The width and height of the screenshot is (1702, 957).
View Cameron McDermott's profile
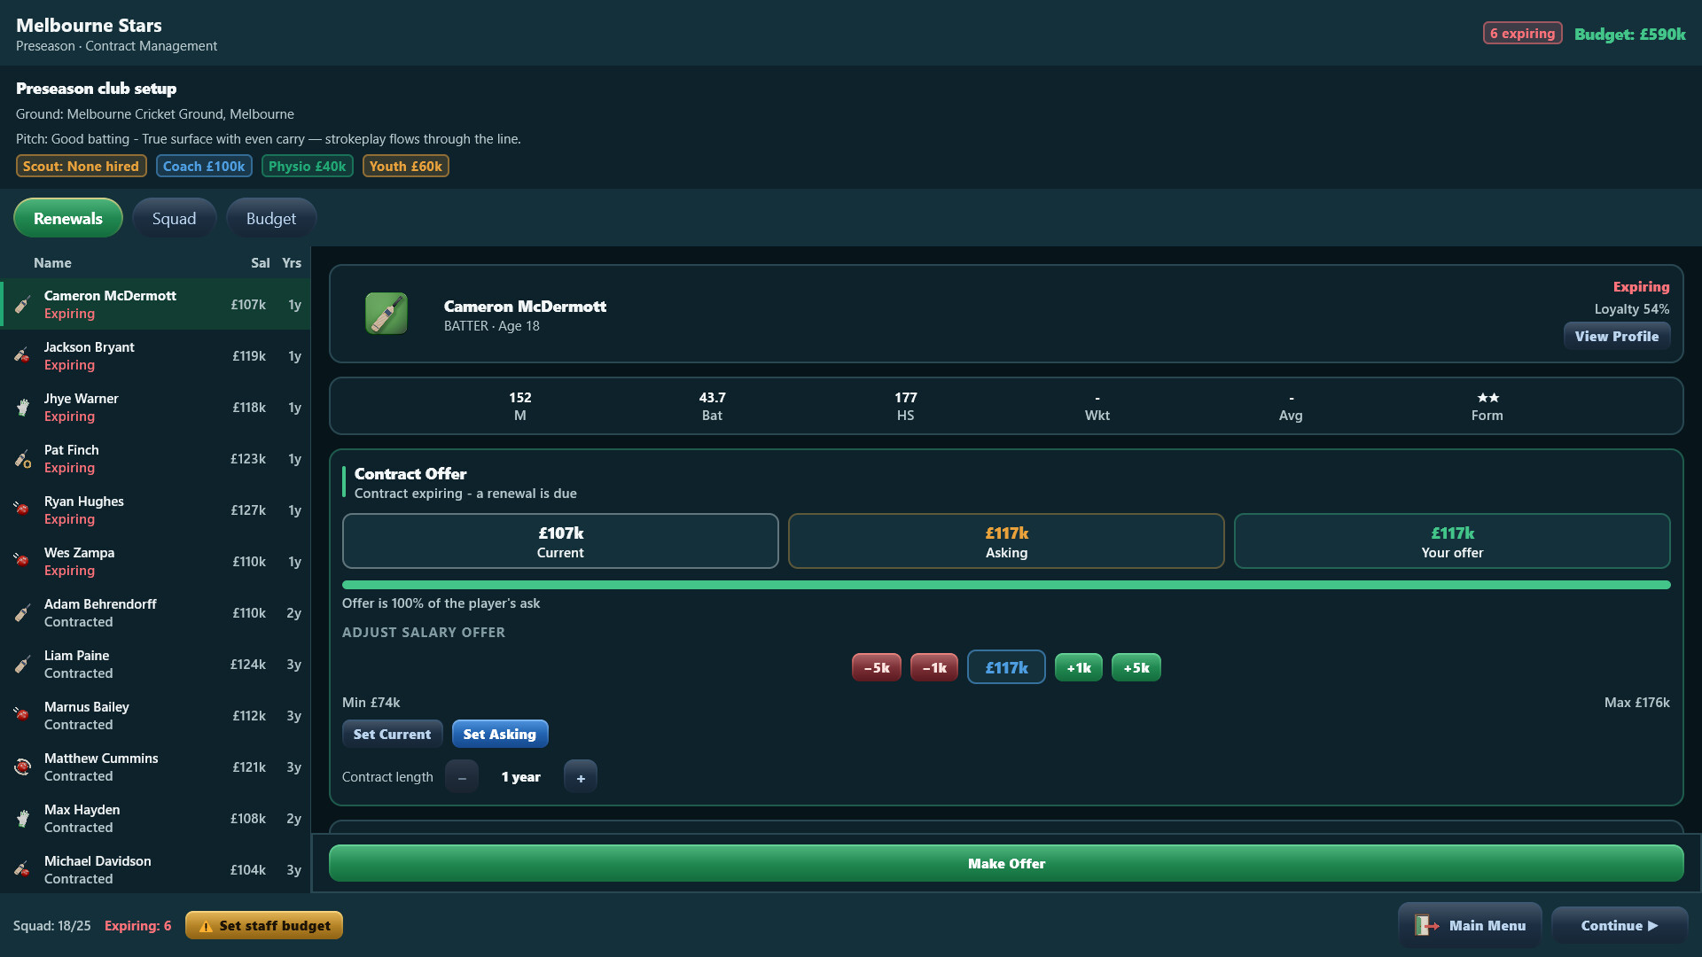click(x=1617, y=336)
